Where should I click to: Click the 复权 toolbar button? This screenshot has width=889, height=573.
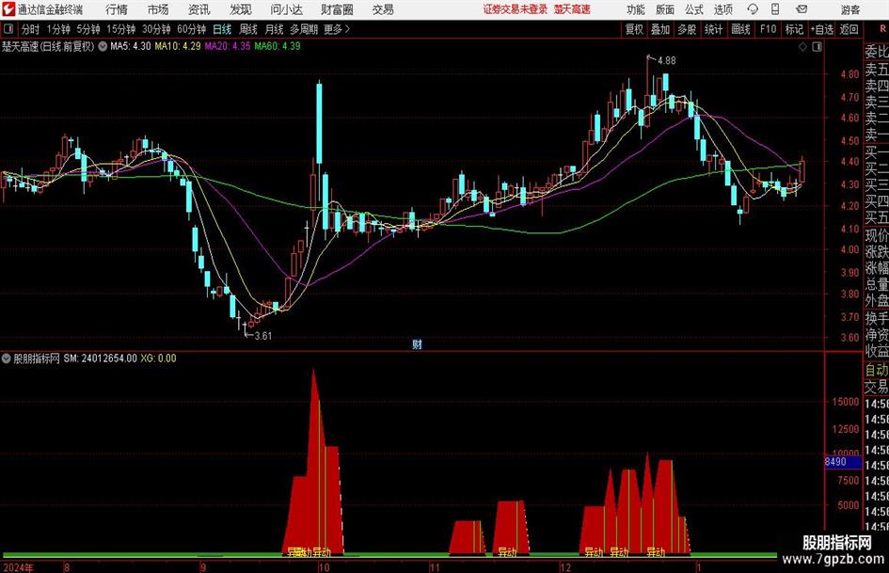634,29
